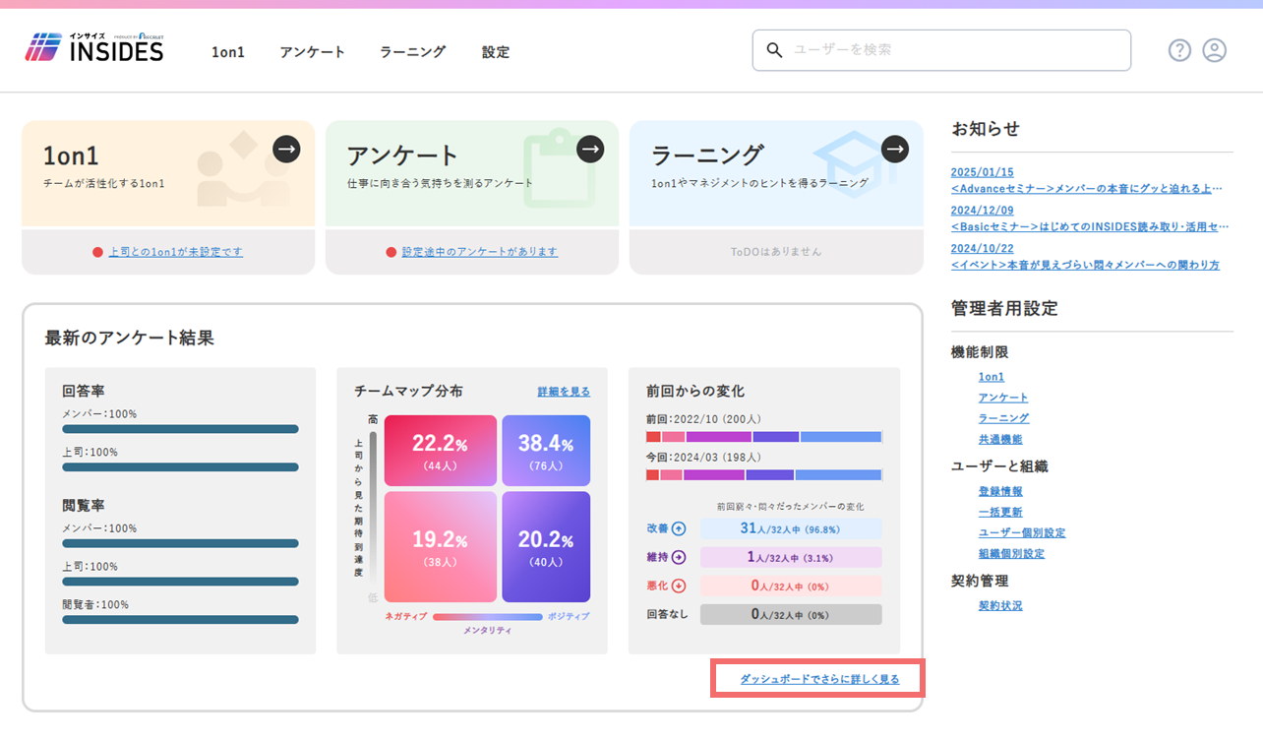
Task: Click the 最新のアンケート結果 heading
Action: click(129, 338)
